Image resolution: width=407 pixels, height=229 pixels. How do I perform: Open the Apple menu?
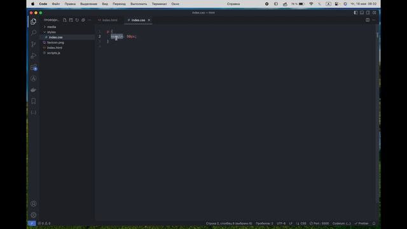click(32, 4)
